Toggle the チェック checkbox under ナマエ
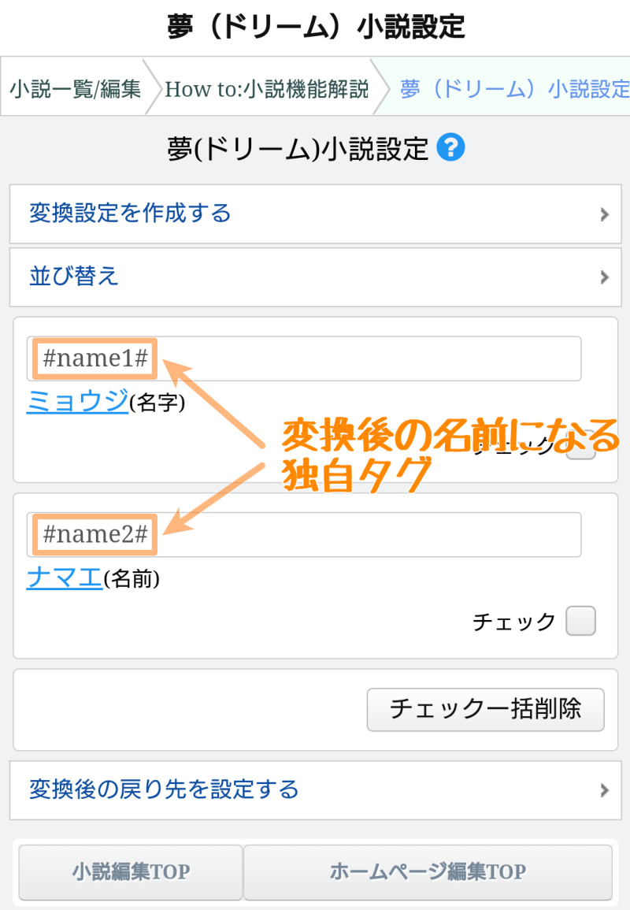This screenshot has width=630, height=910. [581, 621]
